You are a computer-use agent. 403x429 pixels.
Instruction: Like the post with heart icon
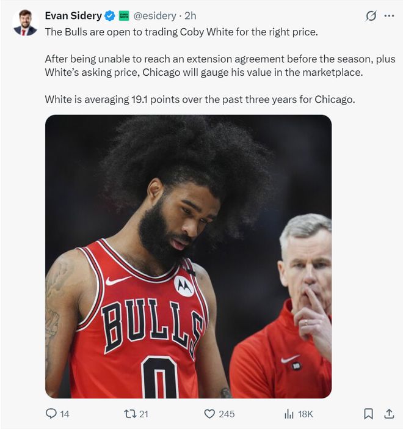(209, 414)
